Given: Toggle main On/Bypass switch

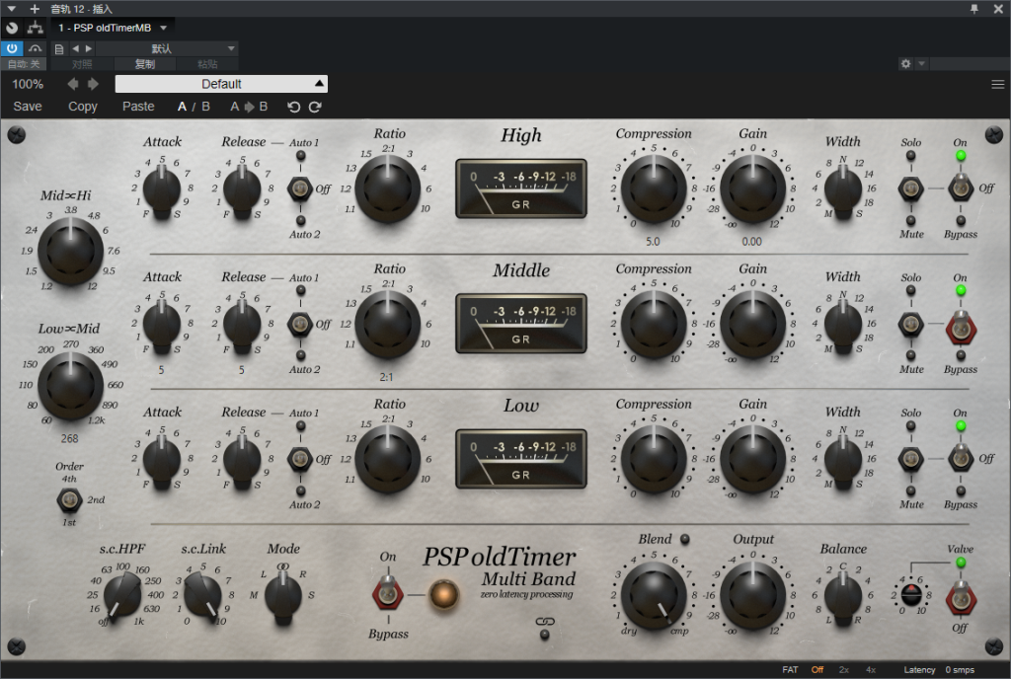Looking at the screenshot, I should coord(387,593).
